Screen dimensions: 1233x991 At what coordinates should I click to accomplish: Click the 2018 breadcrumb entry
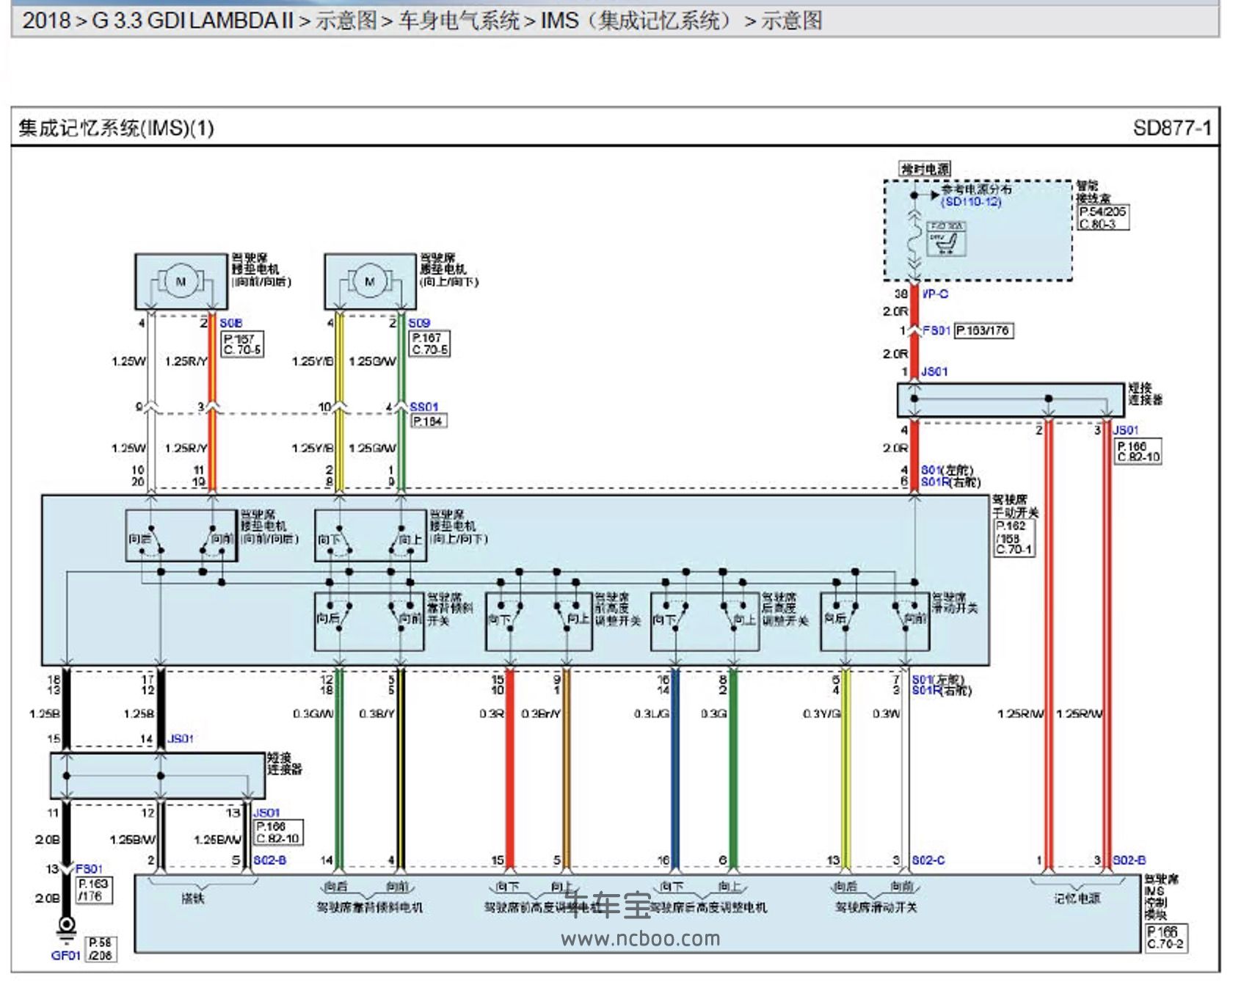46,21
